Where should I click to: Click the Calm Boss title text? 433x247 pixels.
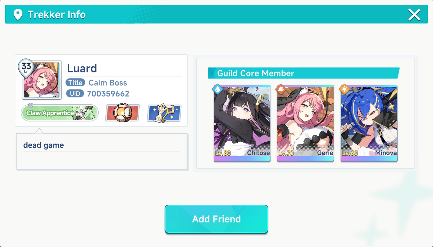108,83
